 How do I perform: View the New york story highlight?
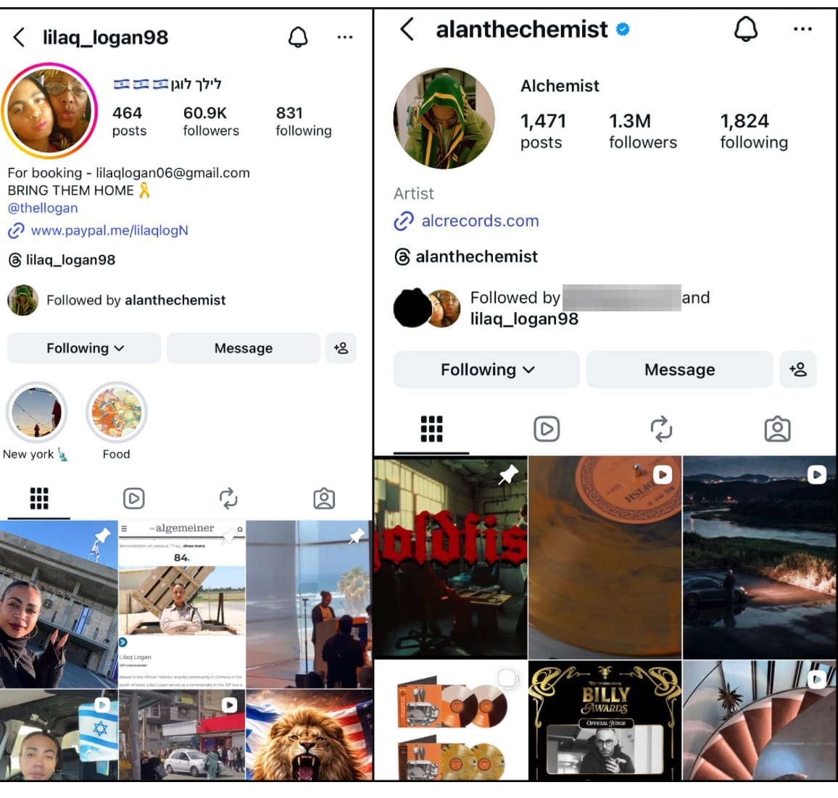click(36, 413)
